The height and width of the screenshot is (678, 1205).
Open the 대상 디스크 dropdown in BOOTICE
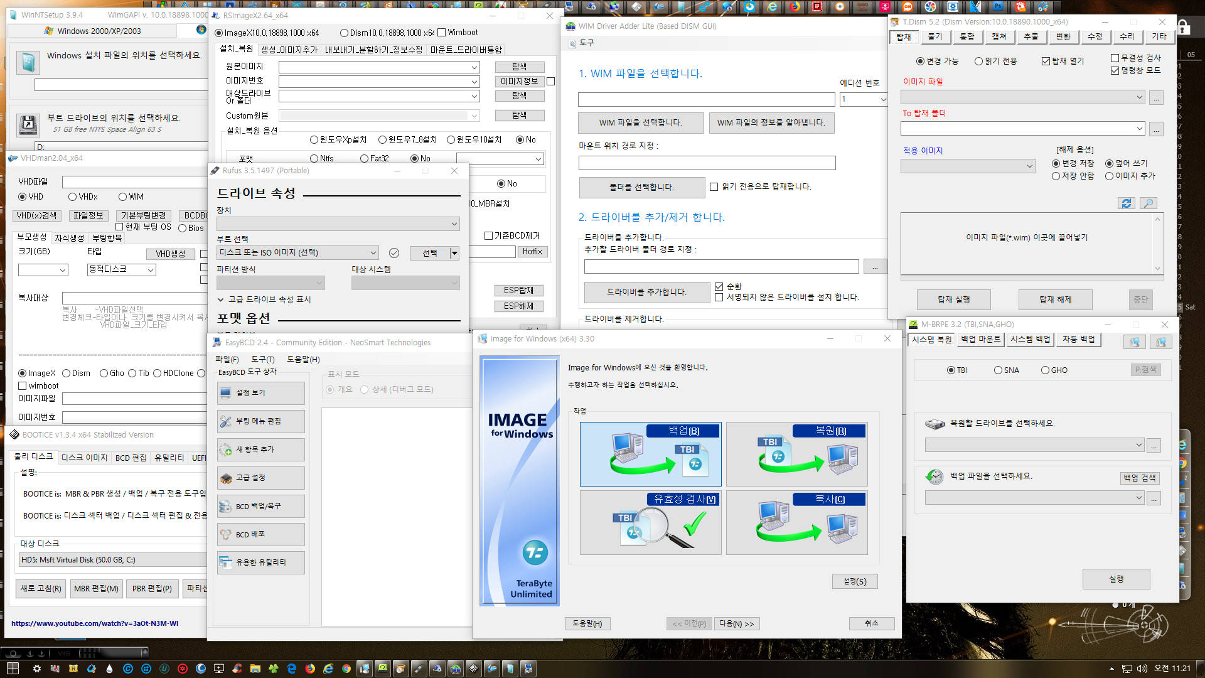pyautogui.click(x=113, y=560)
